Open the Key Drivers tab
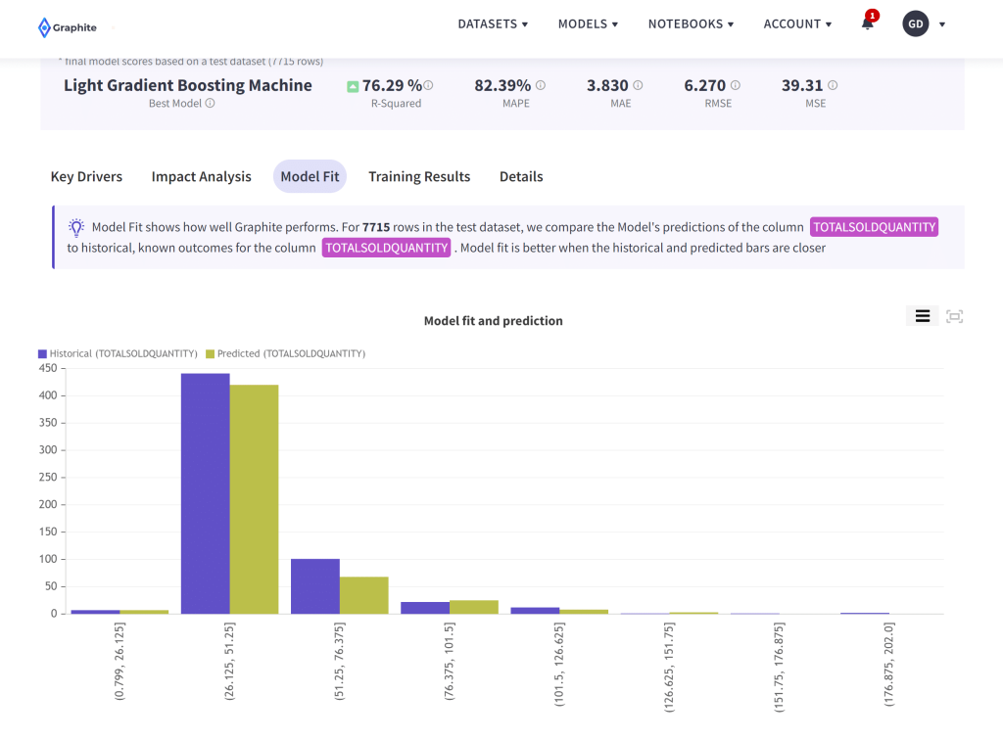Viewport: 1003px width, 740px height. click(x=86, y=176)
